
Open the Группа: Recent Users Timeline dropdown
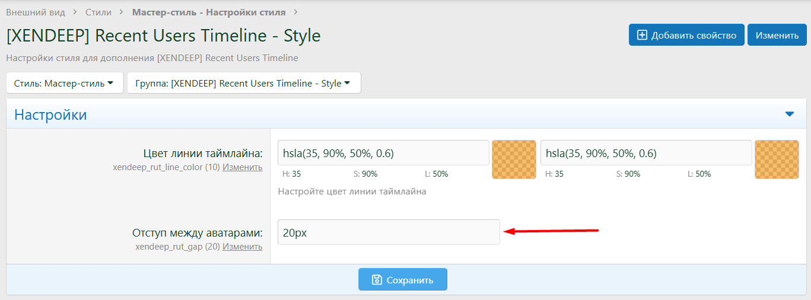click(244, 83)
